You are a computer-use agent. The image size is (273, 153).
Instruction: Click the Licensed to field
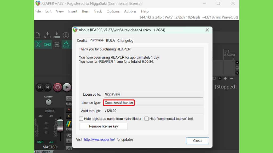click(x=153, y=94)
